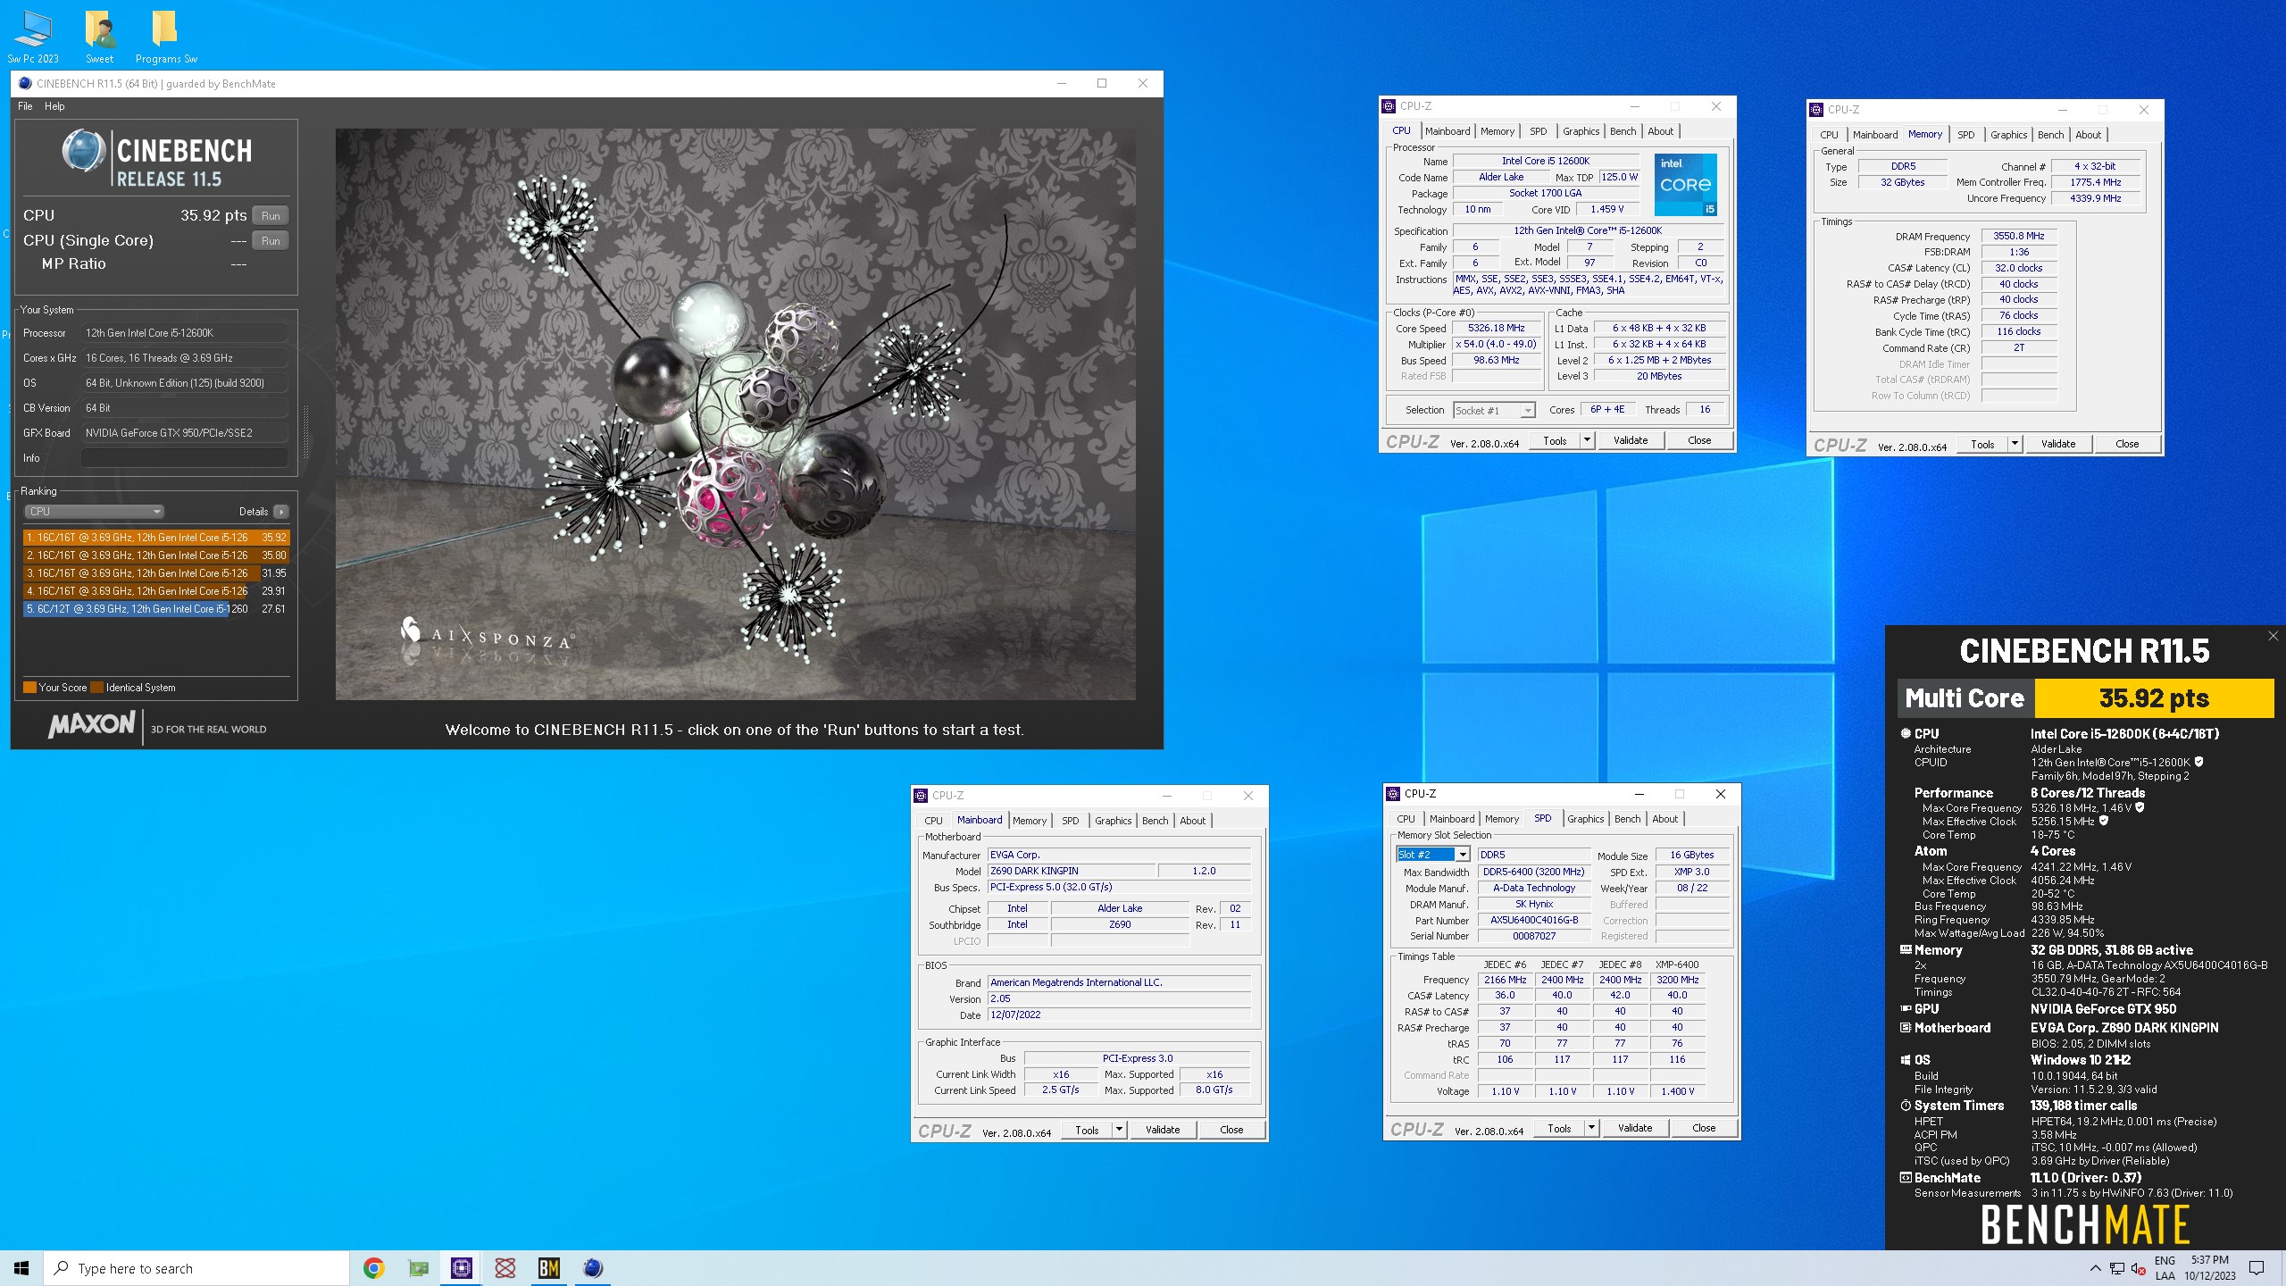Viewport: 2286px width, 1286px height.
Task: Open the red knot taskbar application icon
Action: tap(505, 1268)
